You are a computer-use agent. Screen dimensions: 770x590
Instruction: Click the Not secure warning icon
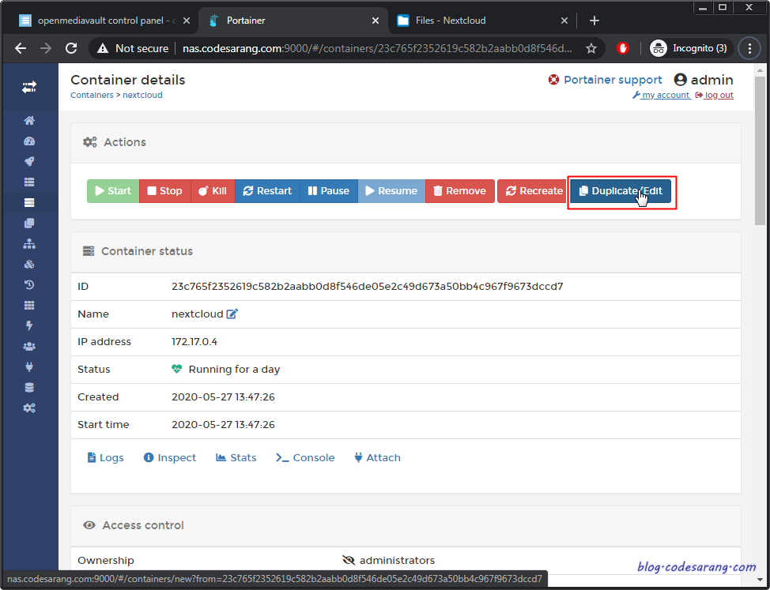click(x=102, y=48)
